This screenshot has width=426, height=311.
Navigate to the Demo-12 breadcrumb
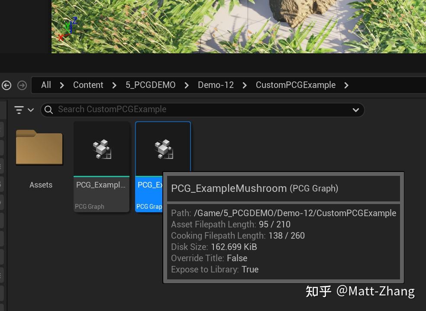click(216, 85)
